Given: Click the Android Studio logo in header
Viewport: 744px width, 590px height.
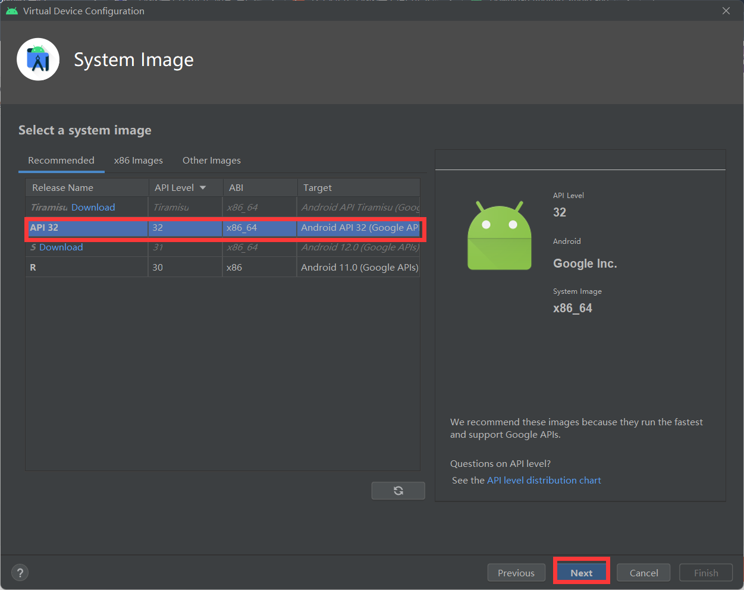Looking at the screenshot, I should 38,59.
